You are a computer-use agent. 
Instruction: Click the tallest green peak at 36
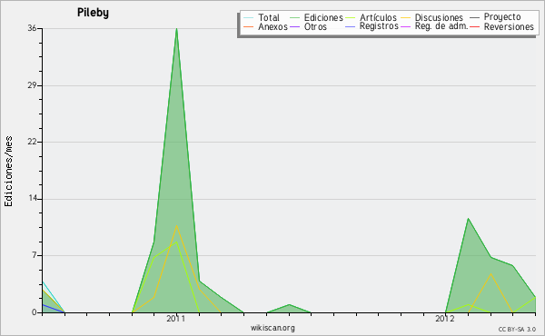click(x=176, y=29)
